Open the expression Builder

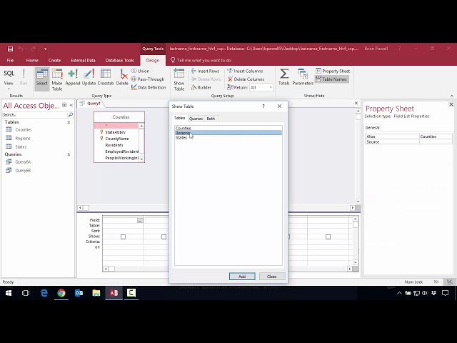(201, 87)
